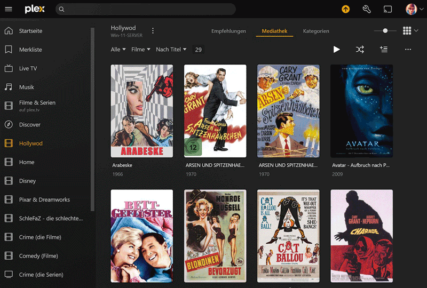Open the Bettgeflüster poster
Screen dimensions: 427x288
[x=141, y=236]
